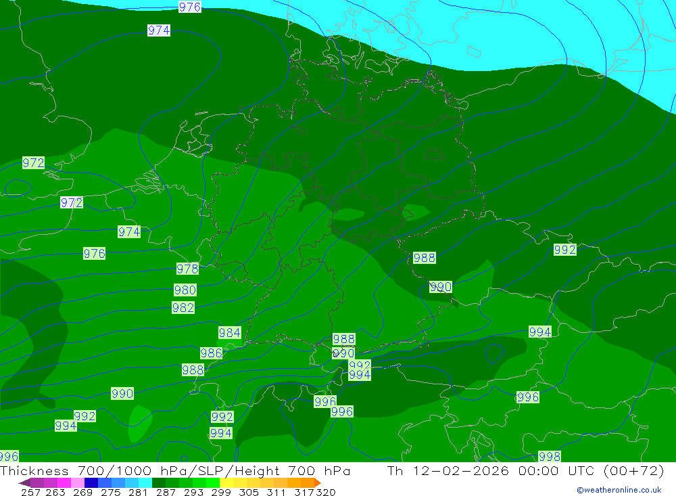Click the legend value '281'
The height and width of the screenshot is (496, 676).
point(138,493)
